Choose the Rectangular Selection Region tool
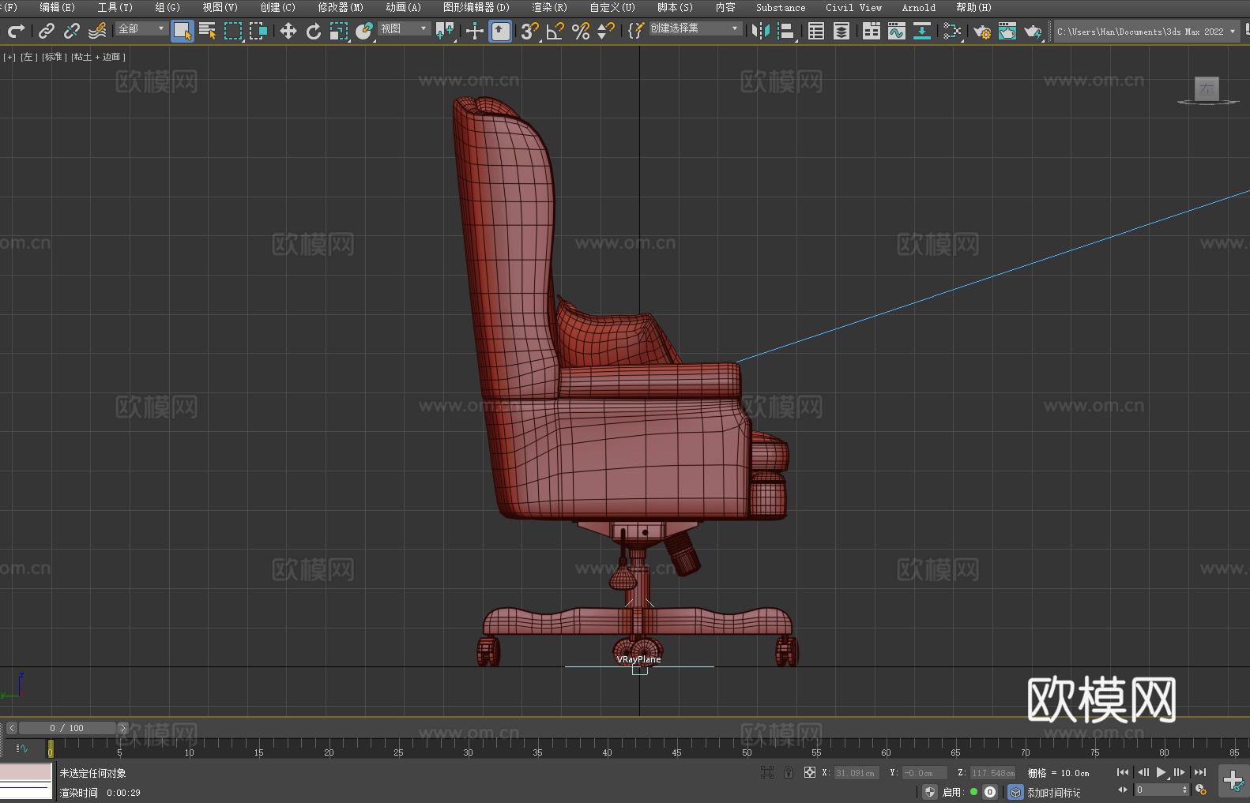Screen dimensions: 1250x803 click(x=233, y=31)
